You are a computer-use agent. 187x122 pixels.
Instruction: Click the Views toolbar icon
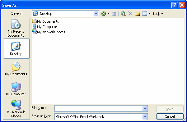click(145, 14)
